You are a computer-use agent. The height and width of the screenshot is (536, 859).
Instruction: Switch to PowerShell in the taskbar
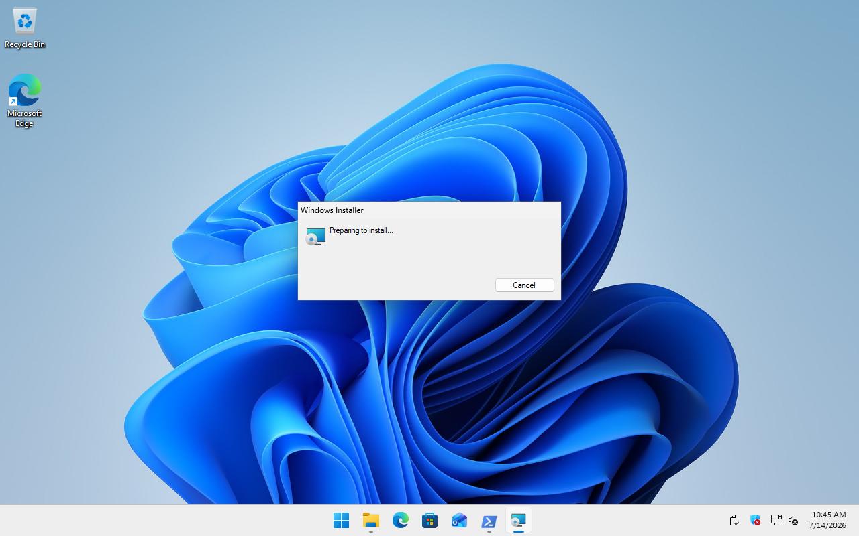coord(489,520)
